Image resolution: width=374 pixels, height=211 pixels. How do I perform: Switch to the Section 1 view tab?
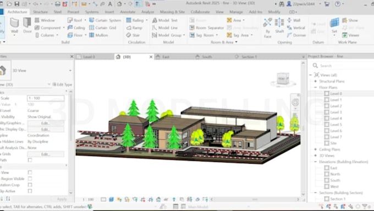pyautogui.click(x=249, y=57)
